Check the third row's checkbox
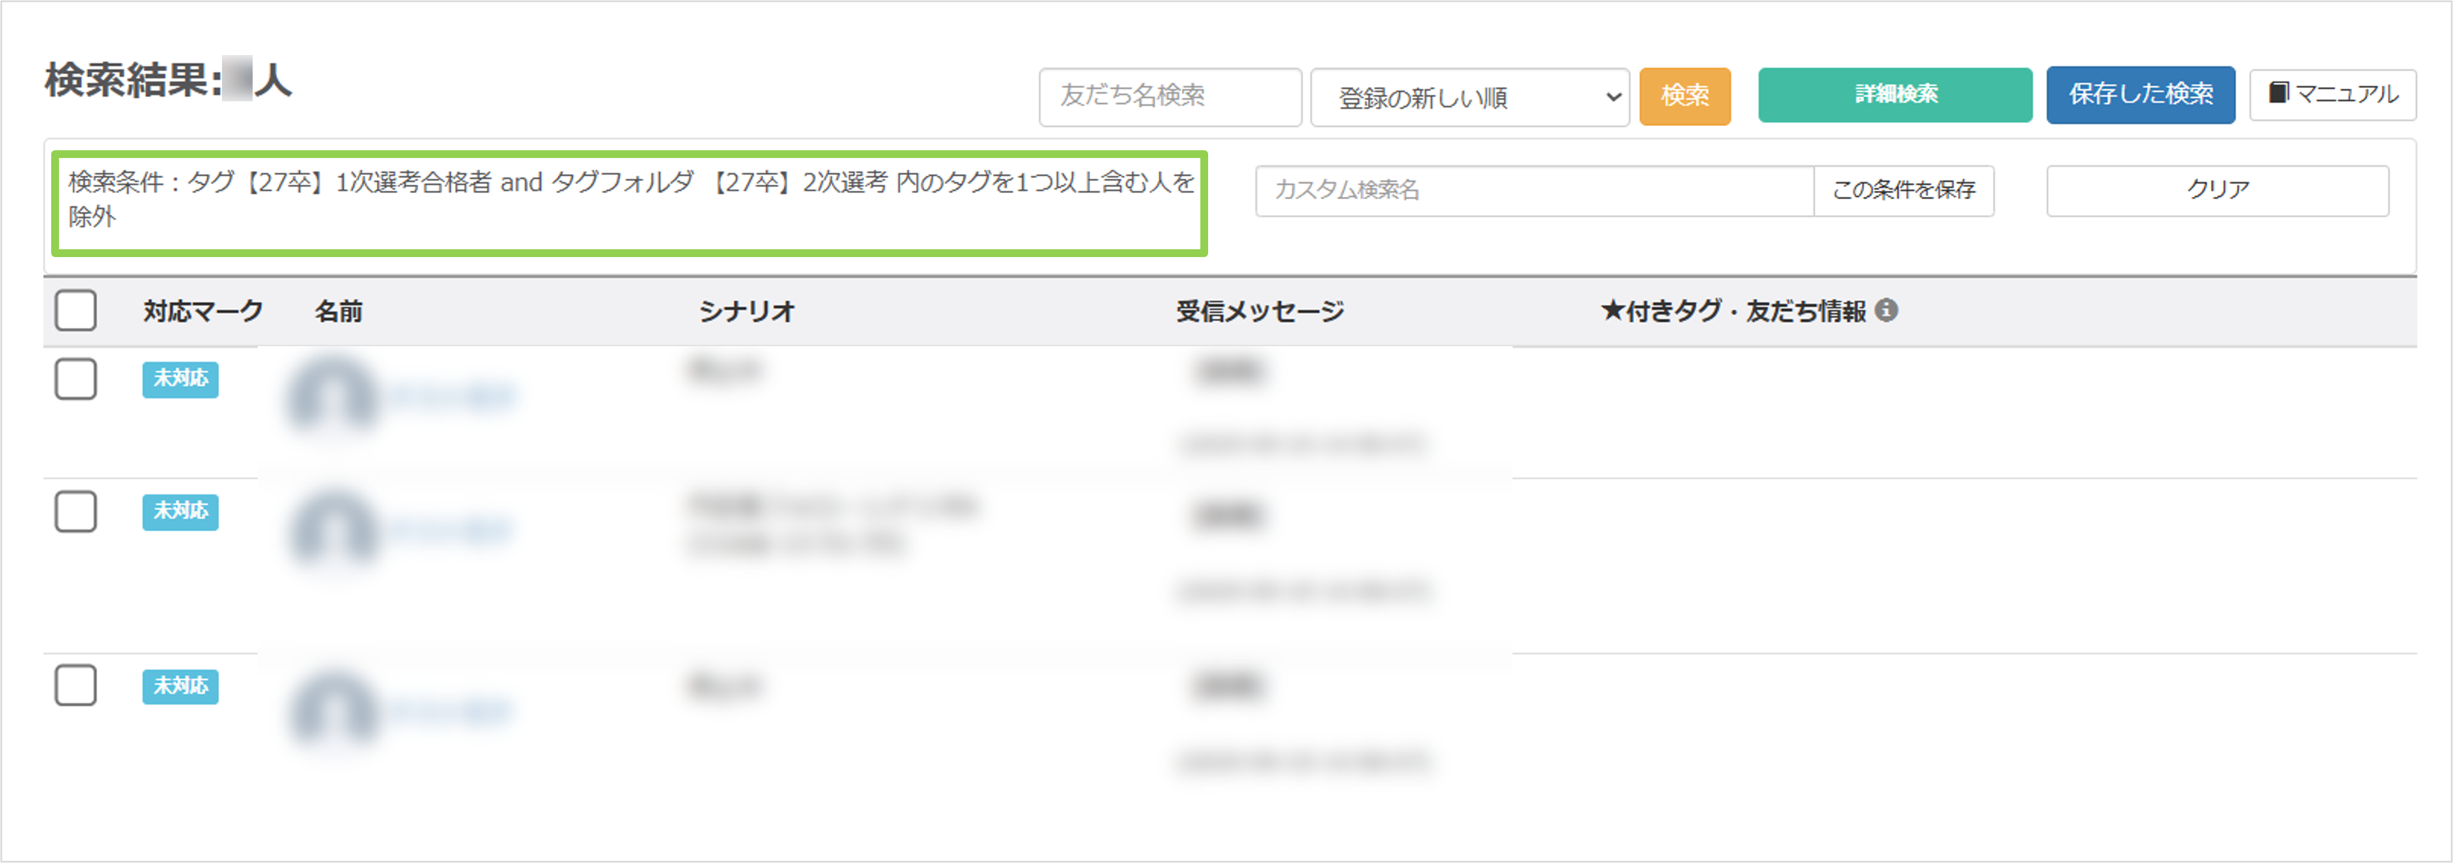This screenshot has width=2453, height=863. point(76,686)
